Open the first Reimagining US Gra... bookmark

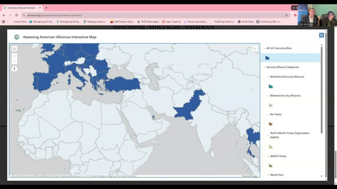tap(41, 21)
